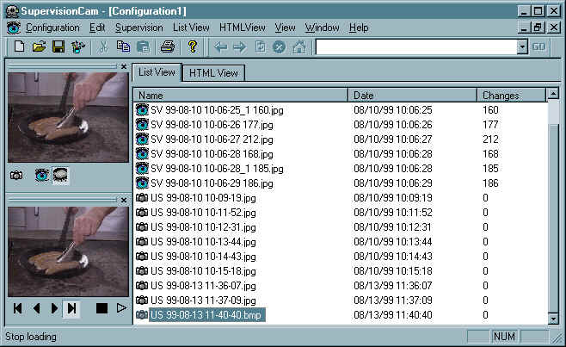The image size is (566, 347).
Task: Close the upper camera preview panel
Action: 124,66
